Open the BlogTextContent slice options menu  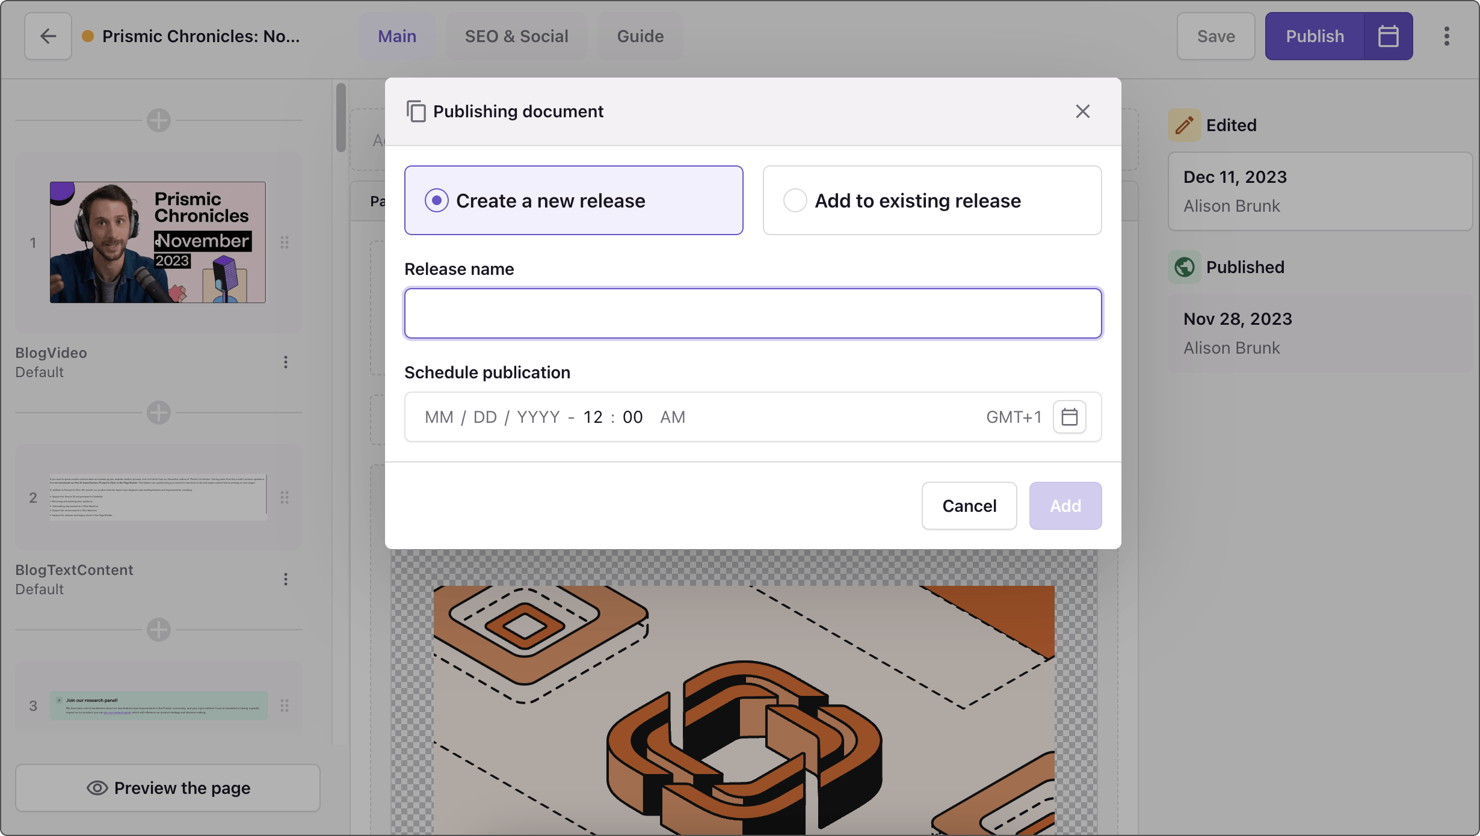(286, 579)
